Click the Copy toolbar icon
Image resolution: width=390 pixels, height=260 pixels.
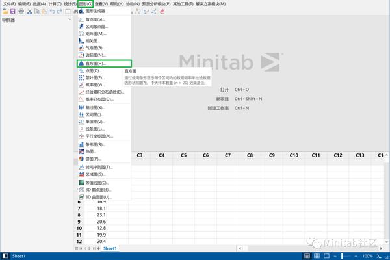coord(37,12)
